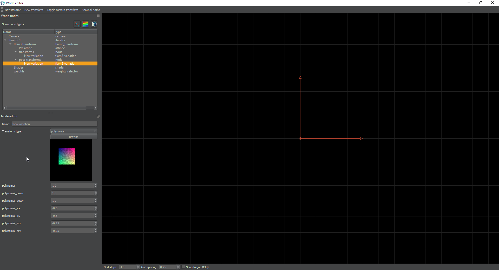Click the Grid steps value field

tap(128, 267)
